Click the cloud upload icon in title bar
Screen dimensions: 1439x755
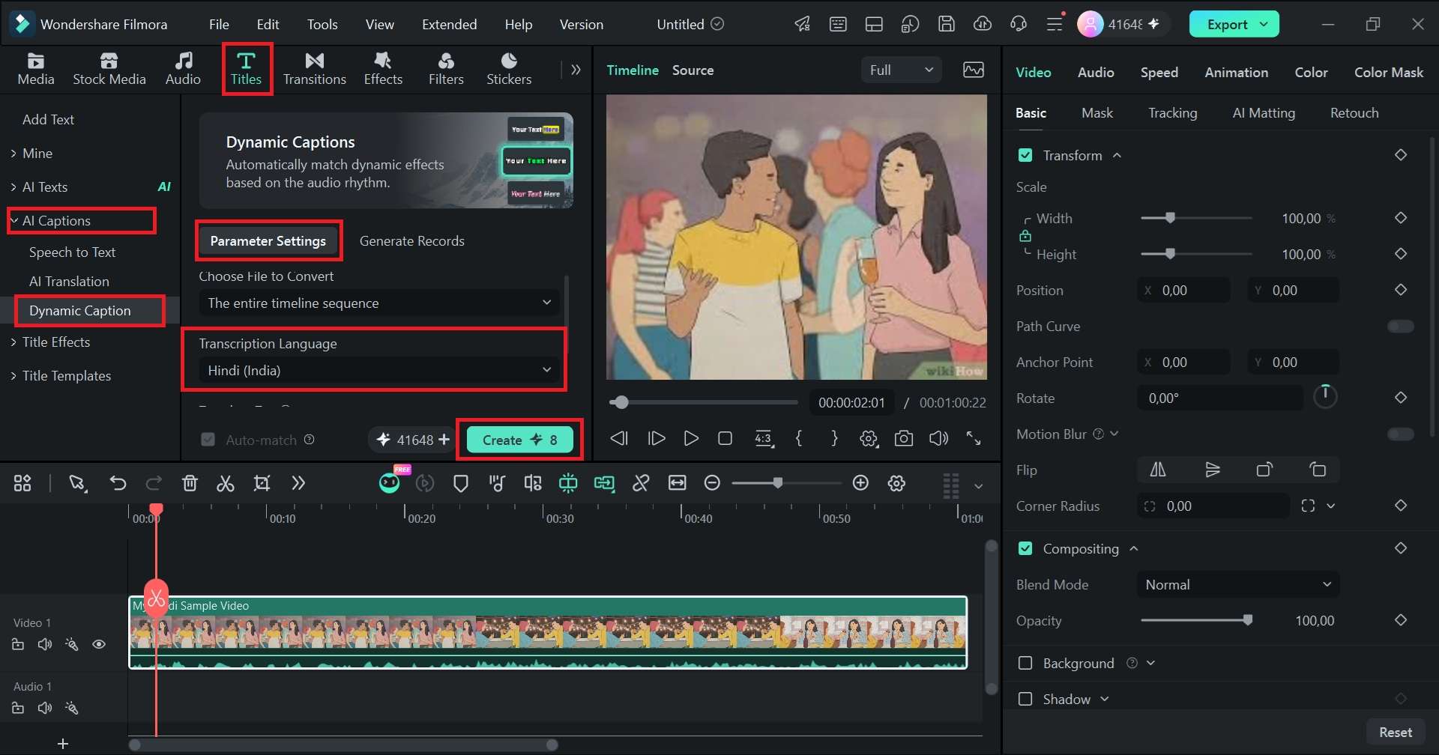[x=983, y=24]
